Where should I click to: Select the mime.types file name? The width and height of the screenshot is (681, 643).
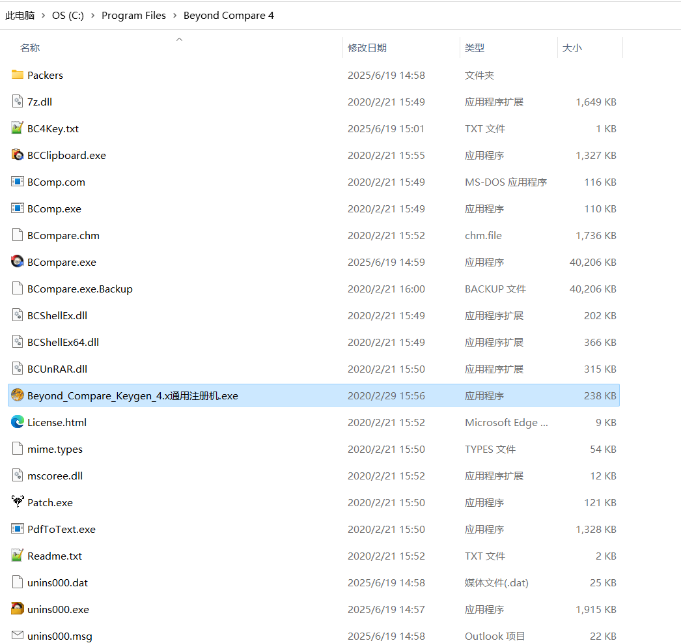click(55, 450)
